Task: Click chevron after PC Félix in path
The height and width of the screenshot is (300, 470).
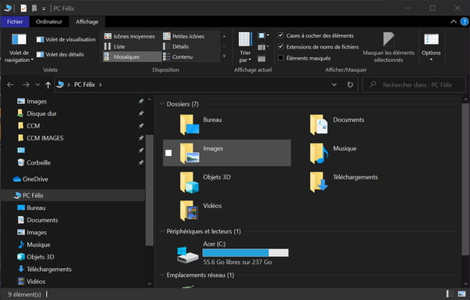Action: [x=100, y=85]
